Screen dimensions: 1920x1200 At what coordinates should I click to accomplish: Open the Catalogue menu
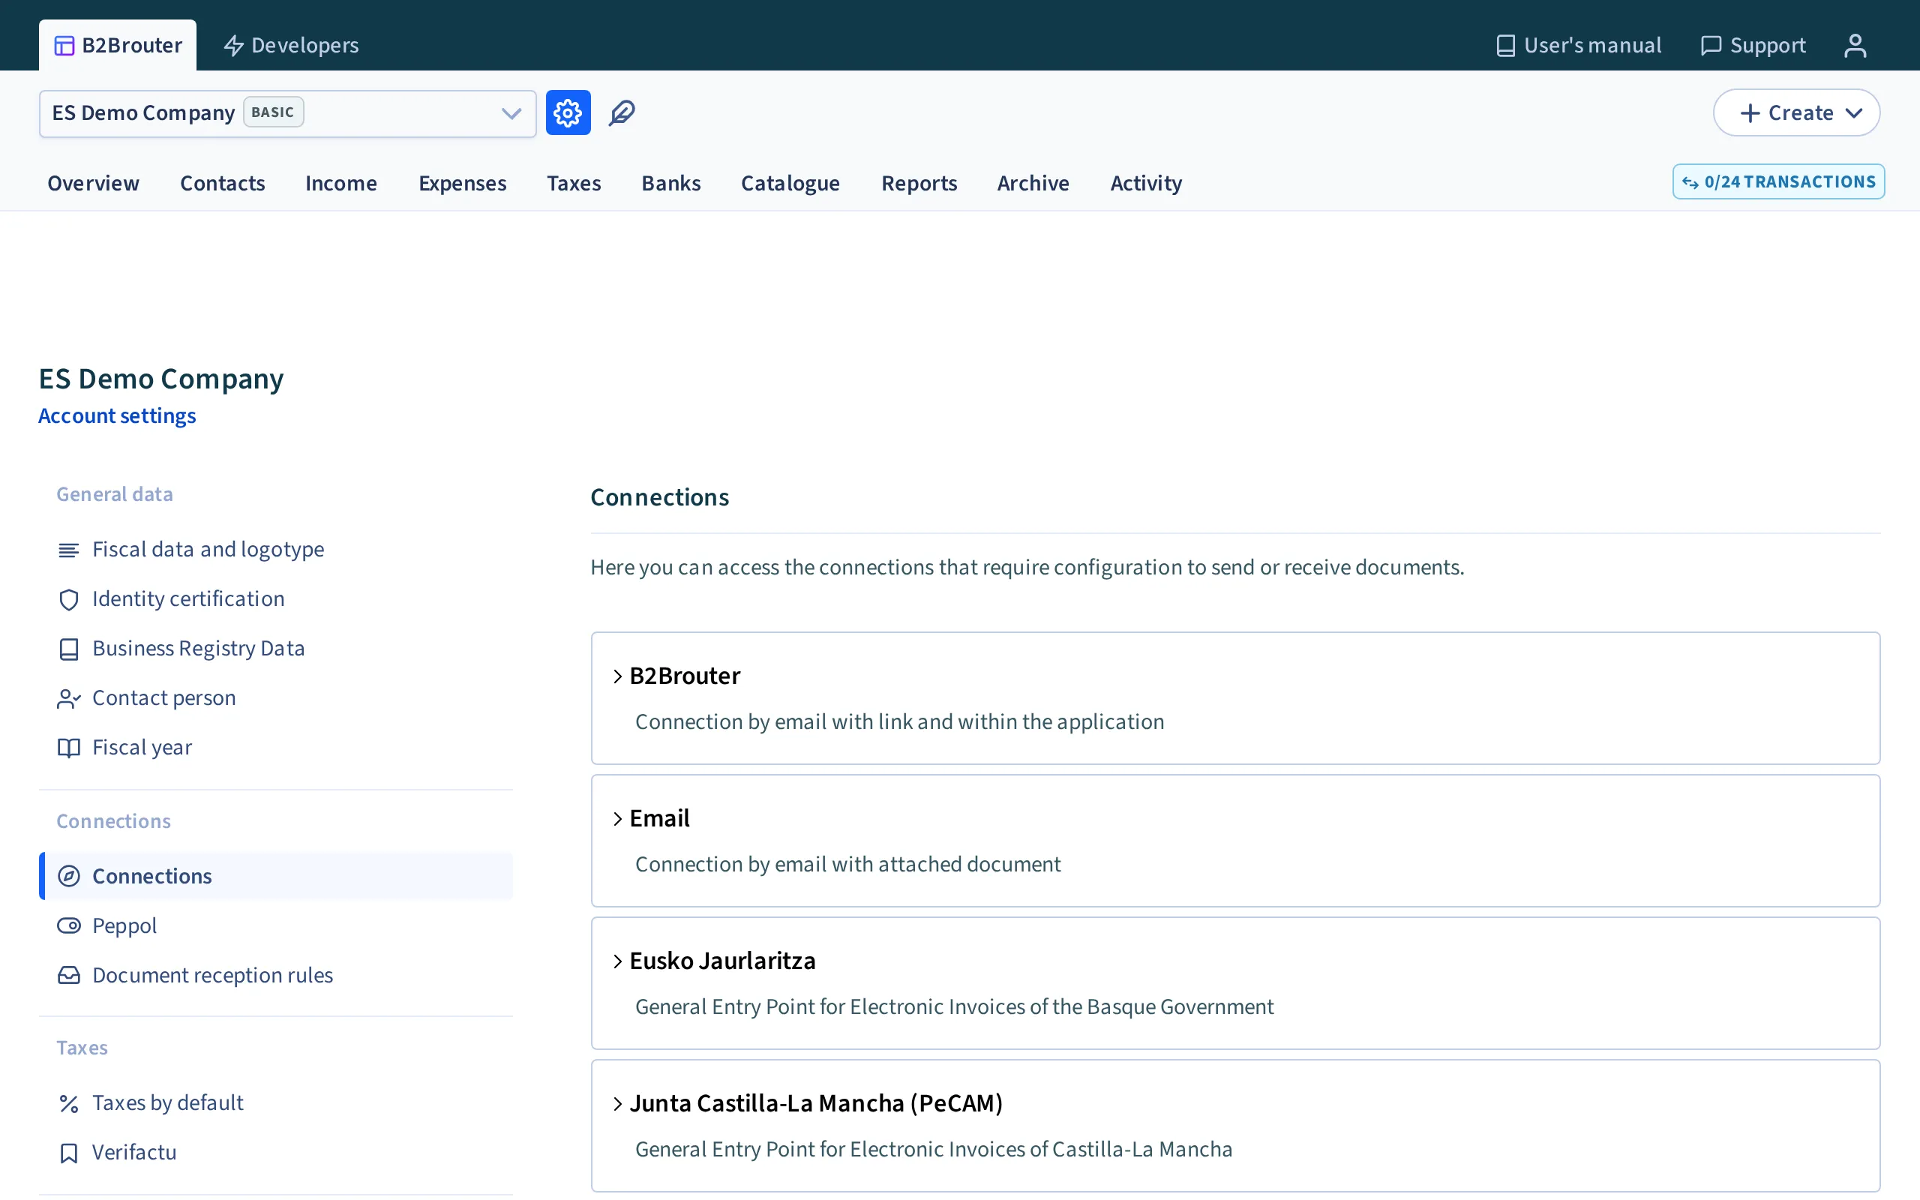tap(790, 183)
